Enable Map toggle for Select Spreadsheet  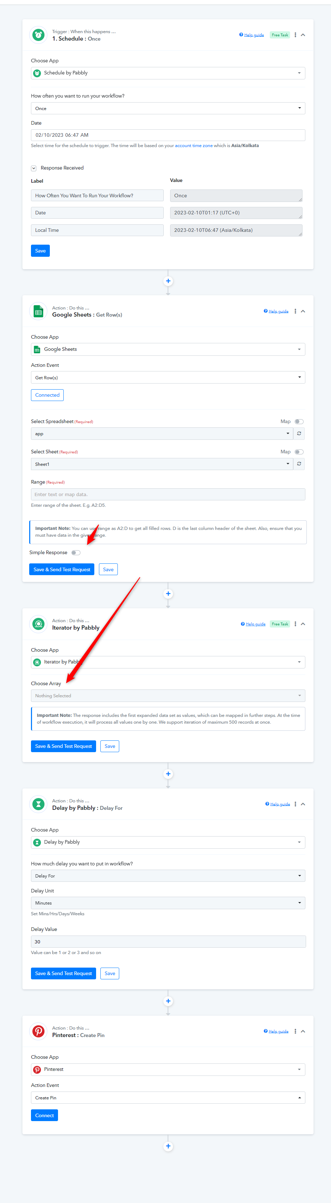(x=299, y=422)
